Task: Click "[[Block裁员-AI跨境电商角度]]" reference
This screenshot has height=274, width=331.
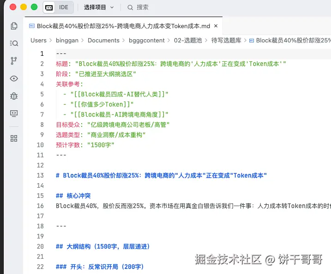Action: tap(120, 114)
